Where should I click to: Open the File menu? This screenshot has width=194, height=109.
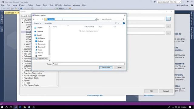3,5
